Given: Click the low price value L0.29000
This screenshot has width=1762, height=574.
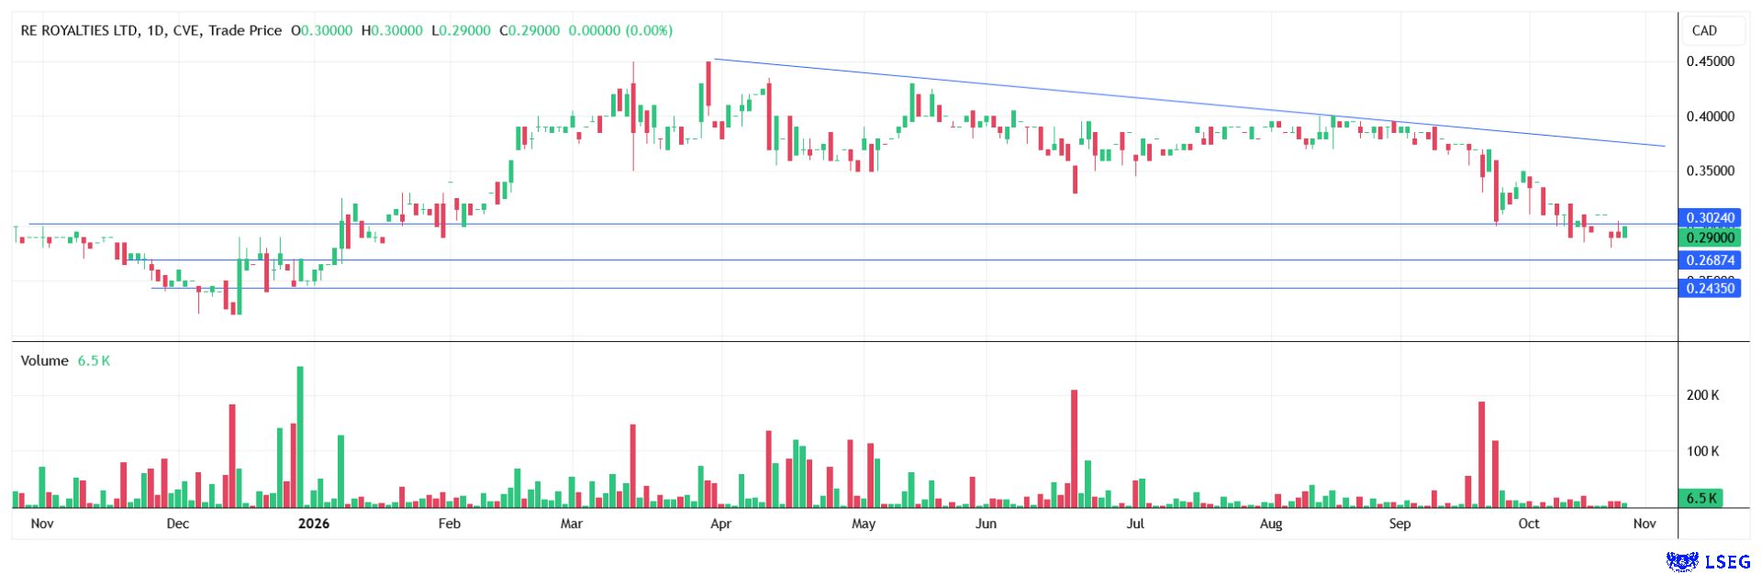Looking at the screenshot, I should tap(461, 30).
